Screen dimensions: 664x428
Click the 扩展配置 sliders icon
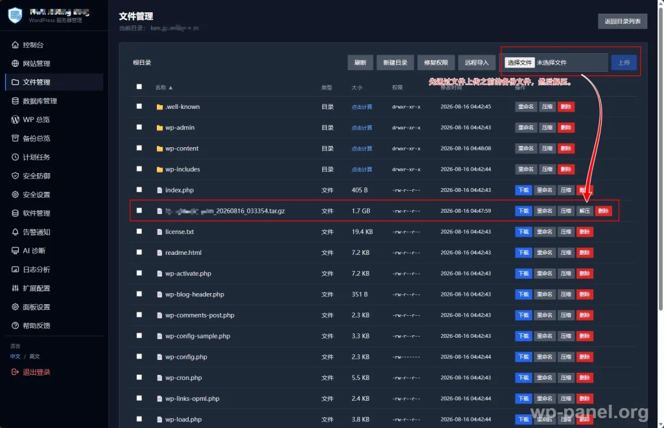click(x=16, y=288)
